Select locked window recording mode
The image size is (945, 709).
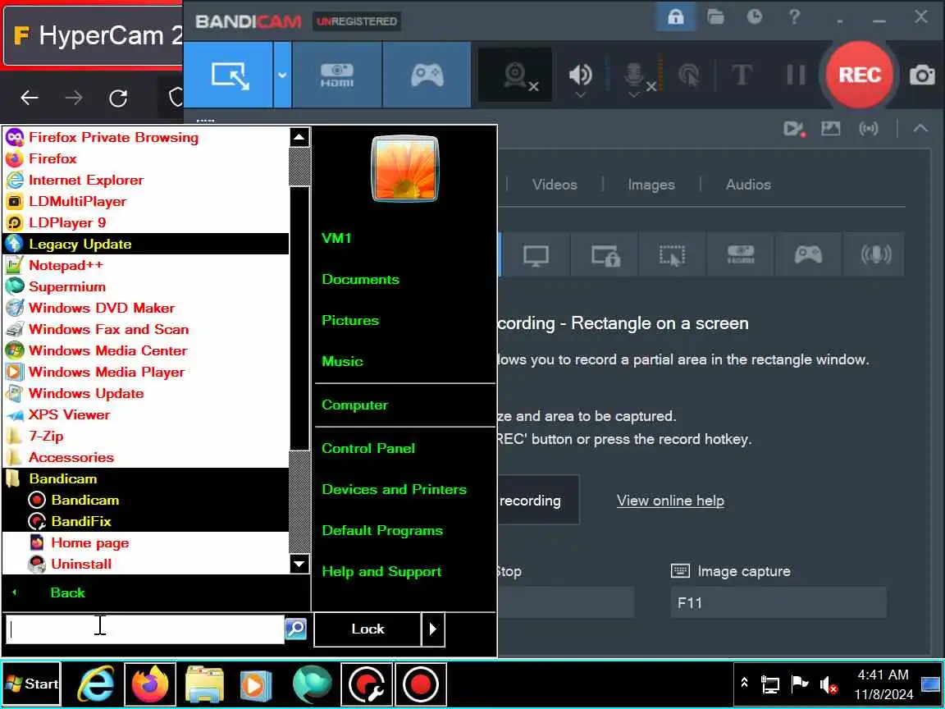(x=605, y=254)
